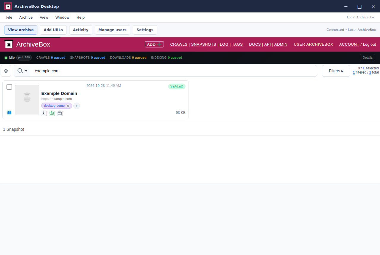Screen dimensions: 380x255
Task: Switch to the Activity tab
Action: (x=81, y=30)
